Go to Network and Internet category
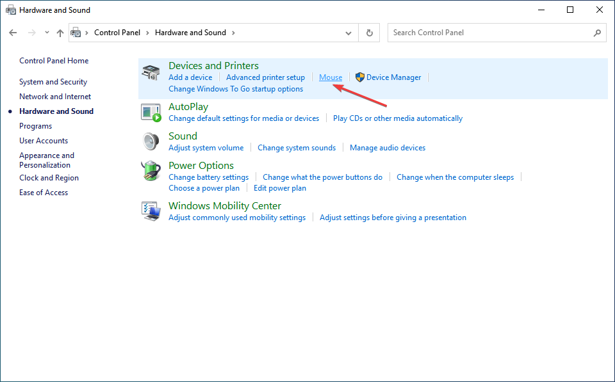 pyautogui.click(x=55, y=97)
